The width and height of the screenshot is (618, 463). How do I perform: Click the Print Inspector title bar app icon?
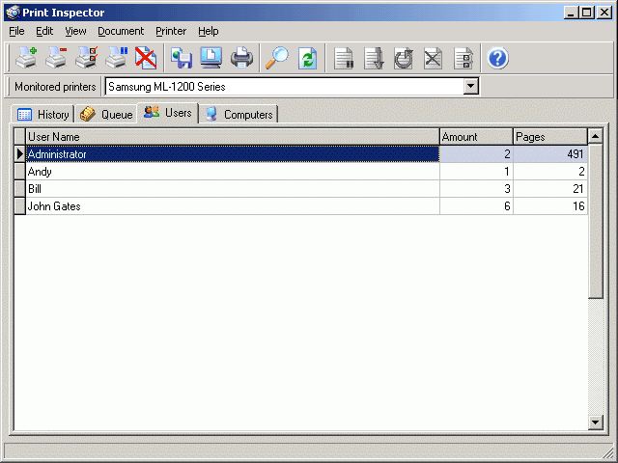[x=13, y=13]
